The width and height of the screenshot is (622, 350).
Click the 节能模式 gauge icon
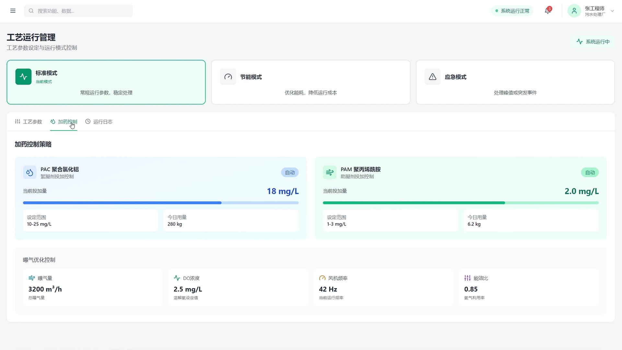tap(228, 77)
